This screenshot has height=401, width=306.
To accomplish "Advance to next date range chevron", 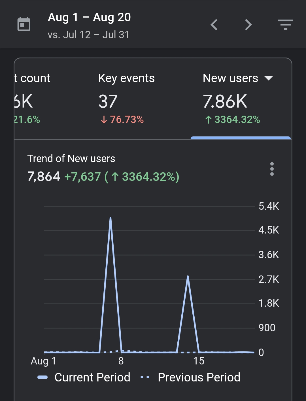I will [x=248, y=25].
